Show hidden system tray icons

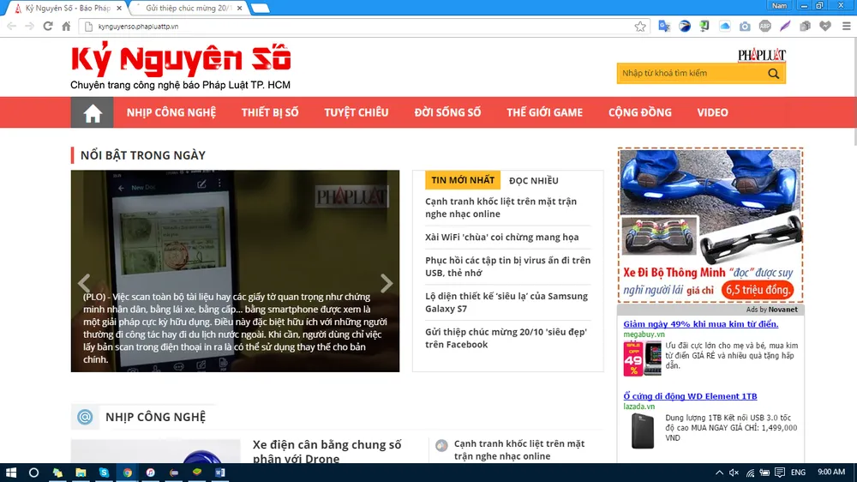point(719,473)
